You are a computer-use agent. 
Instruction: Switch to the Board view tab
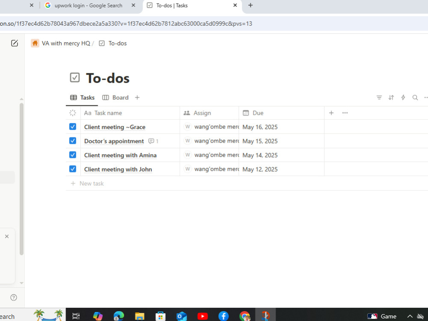[115, 98]
